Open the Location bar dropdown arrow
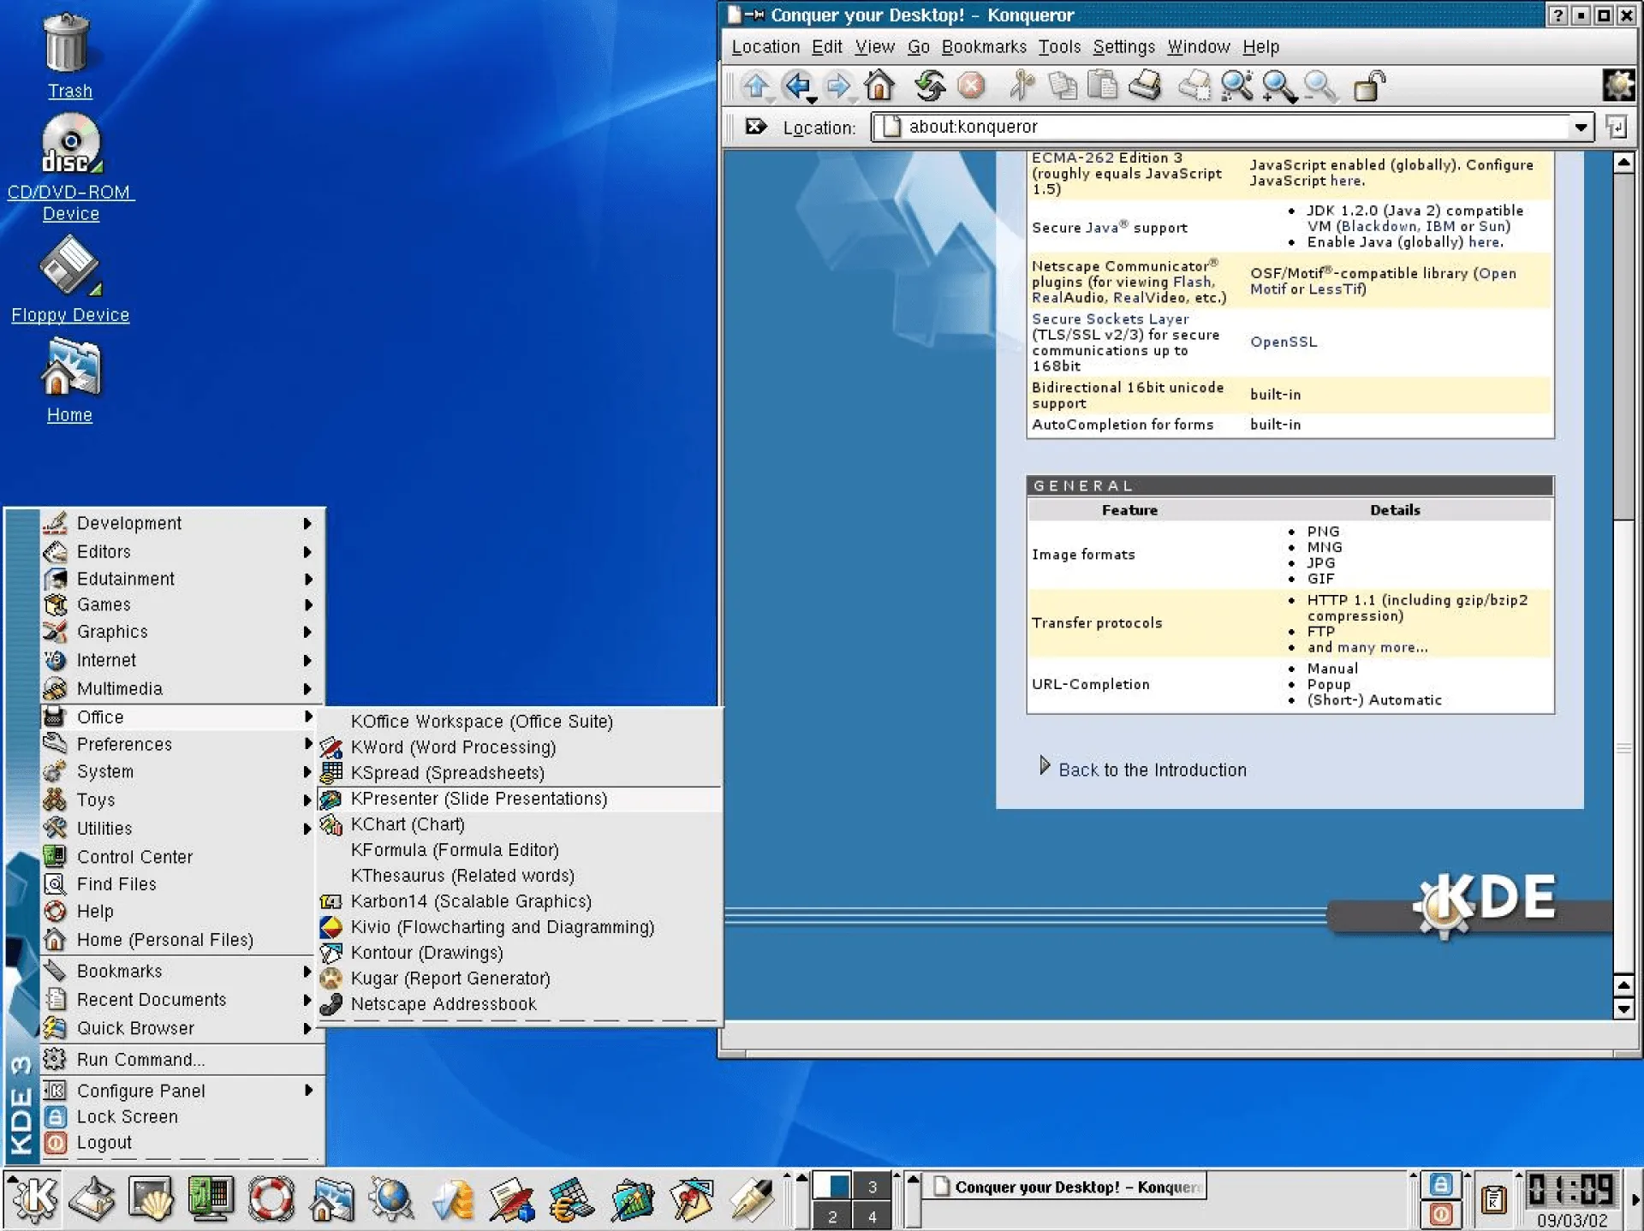The width and height of the screenshot is (1644, 1231). (x=1580, y=127)
